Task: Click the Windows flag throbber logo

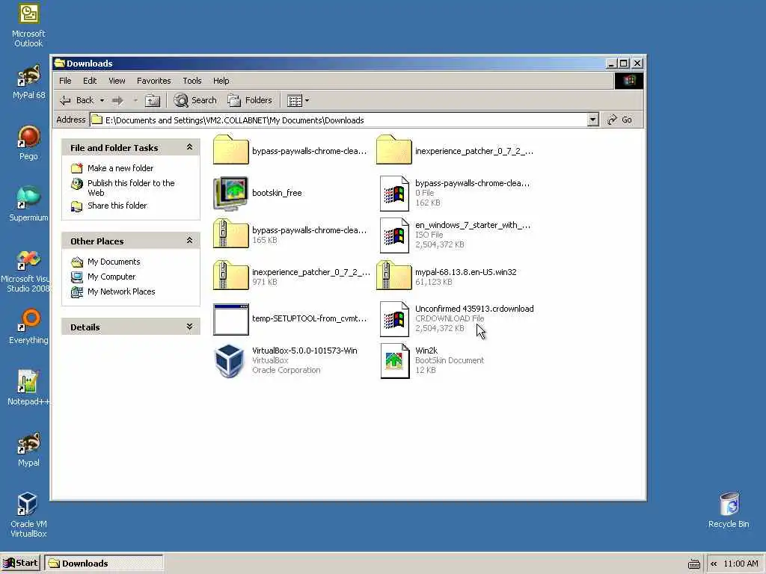Action: click(x=628, y=81)
